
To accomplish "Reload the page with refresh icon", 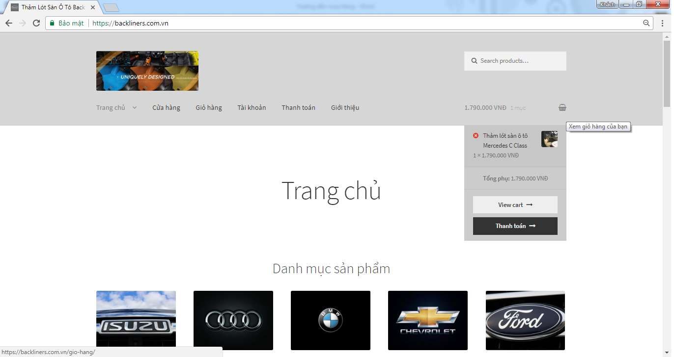I will click(x=36, y=23).
